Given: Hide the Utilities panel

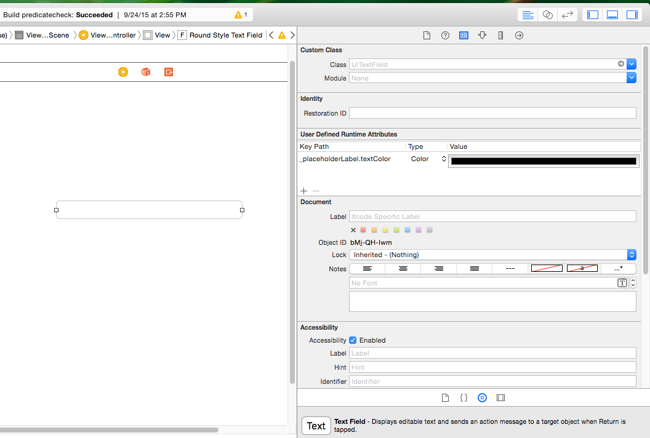Looking at the screenshot, I should coord(632,15).
